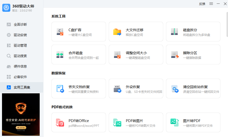
Task: Click the 数据恢复 section heading
Action: (x=59, y=73)
